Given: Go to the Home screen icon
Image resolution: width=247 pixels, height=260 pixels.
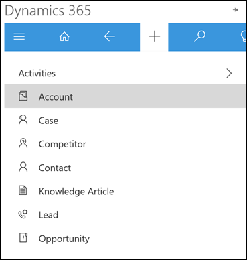Looking at the screenshot, I should tap(64, 36).
